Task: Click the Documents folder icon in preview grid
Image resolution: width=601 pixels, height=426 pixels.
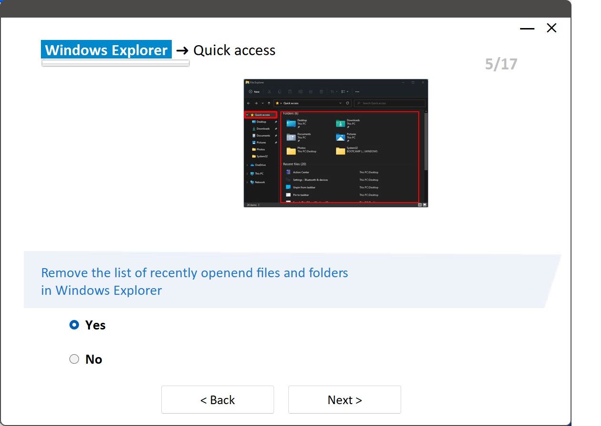Action: click(291, 137)
